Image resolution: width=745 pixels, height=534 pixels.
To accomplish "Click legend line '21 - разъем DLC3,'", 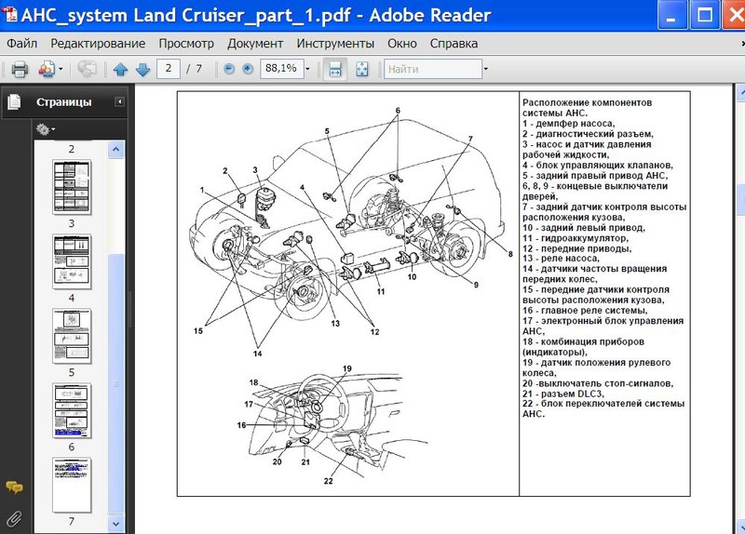I will coord(563,394).
